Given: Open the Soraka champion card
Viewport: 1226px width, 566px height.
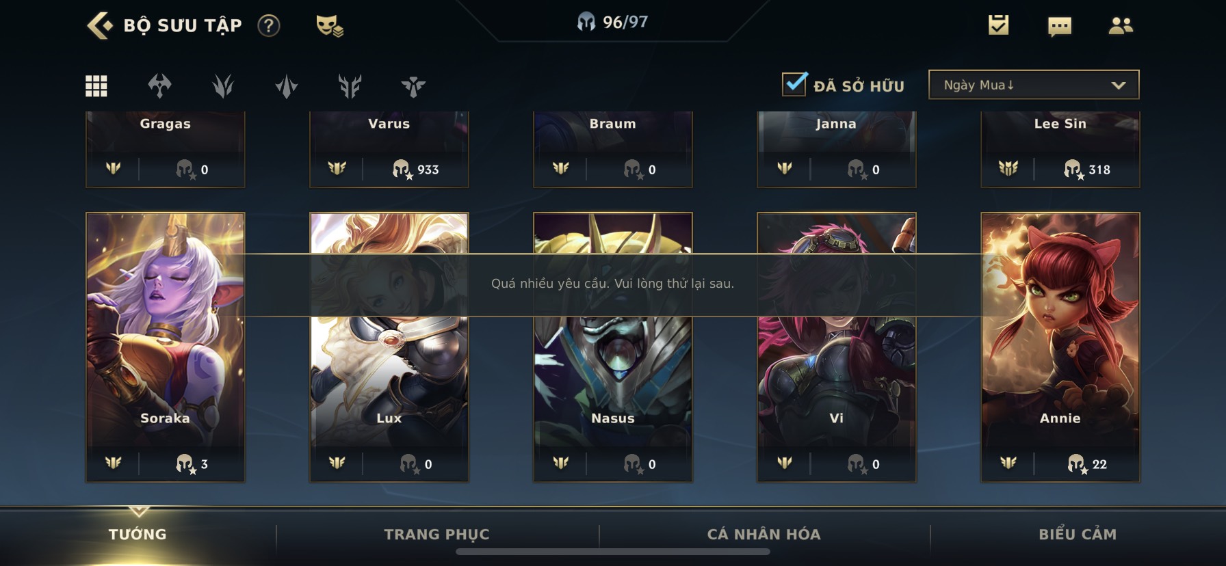Looking at the screenshot, I should 165,347.
